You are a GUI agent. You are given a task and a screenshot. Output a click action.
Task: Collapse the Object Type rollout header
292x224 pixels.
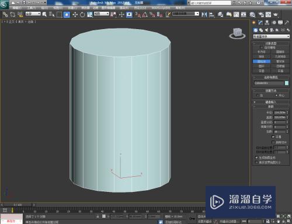[271, 43]
